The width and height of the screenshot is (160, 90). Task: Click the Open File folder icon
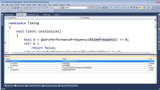pos(12,8)
